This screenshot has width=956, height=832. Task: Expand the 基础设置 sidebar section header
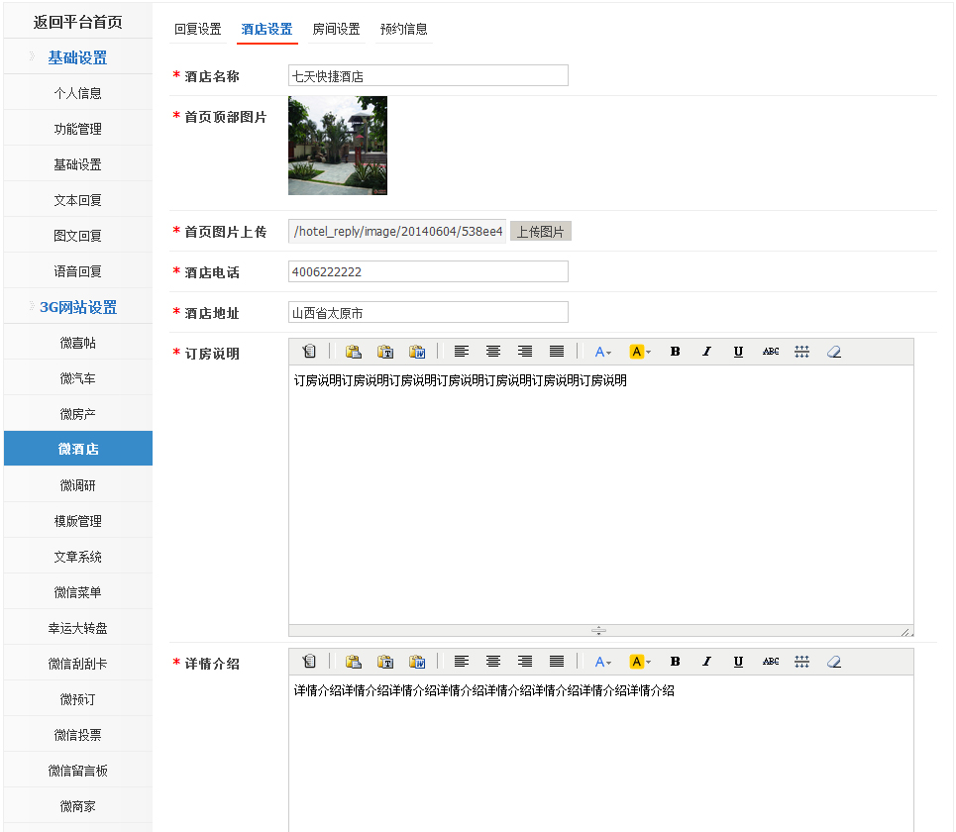coord(77,57)
